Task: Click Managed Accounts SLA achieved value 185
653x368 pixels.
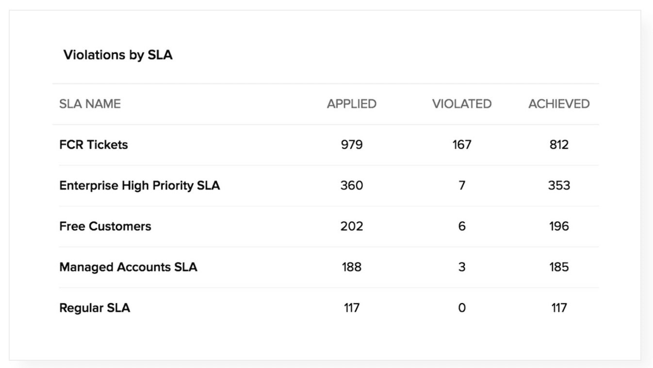Action: pyautogui.click(x=559, y=267)
